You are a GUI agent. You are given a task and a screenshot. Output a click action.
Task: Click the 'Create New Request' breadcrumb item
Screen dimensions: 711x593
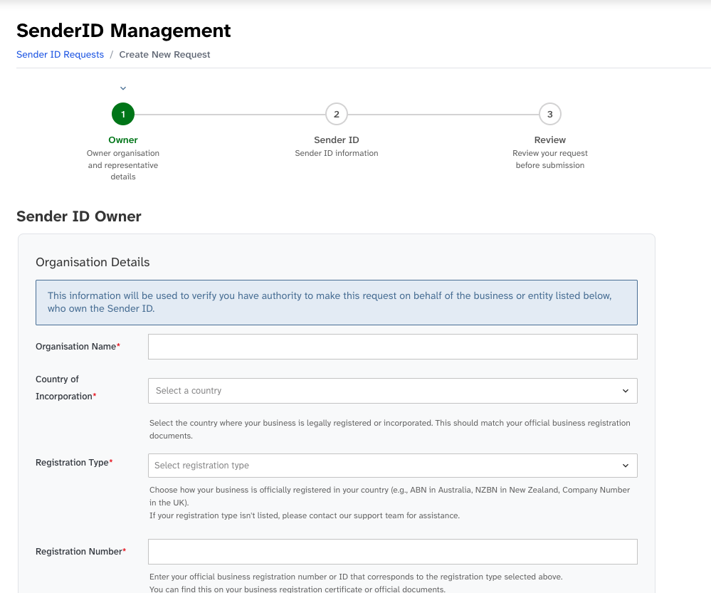(164, 54)
